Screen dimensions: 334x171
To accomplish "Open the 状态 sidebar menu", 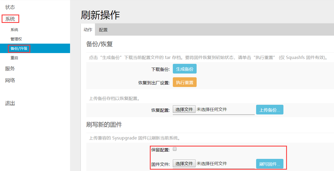I will 10,7.
